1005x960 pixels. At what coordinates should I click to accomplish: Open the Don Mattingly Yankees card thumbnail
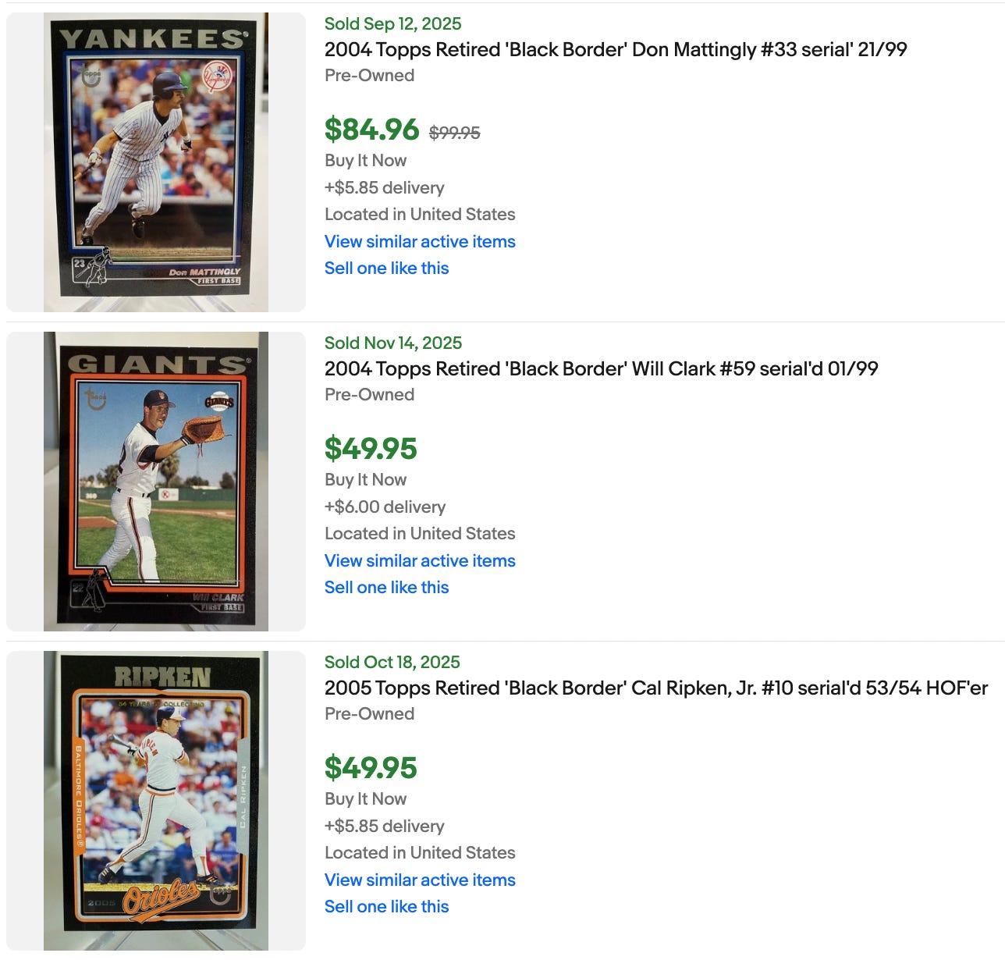[156, 162]
